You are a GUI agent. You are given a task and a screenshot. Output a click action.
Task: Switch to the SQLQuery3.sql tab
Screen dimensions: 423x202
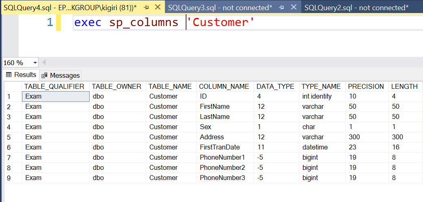220,8
